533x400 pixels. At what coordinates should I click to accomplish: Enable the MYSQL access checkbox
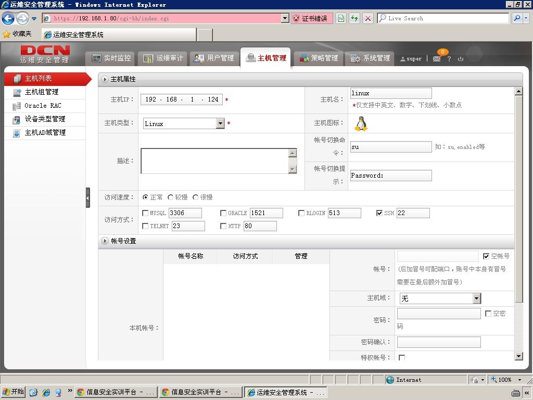(x=145, y=213)
